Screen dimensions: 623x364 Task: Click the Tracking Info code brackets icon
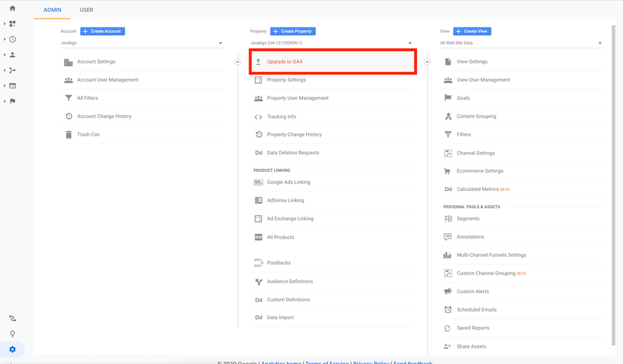pos(259,117)
